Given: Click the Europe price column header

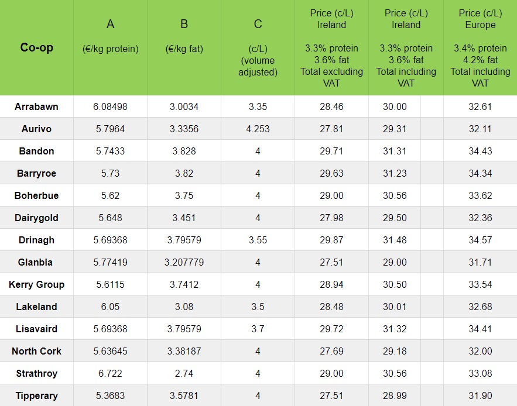Looking at the screenshot, I should 480,48.
